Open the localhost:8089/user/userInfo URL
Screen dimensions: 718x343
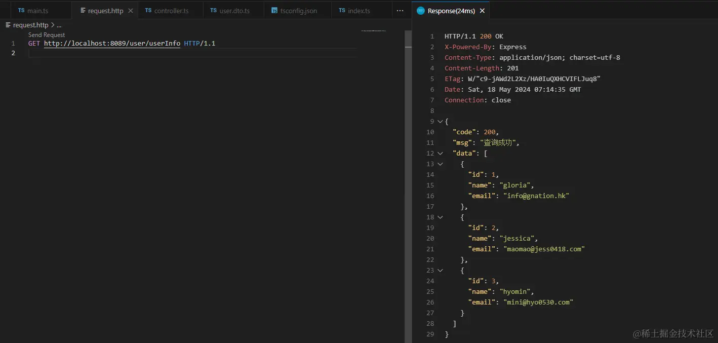coord(112,44)
